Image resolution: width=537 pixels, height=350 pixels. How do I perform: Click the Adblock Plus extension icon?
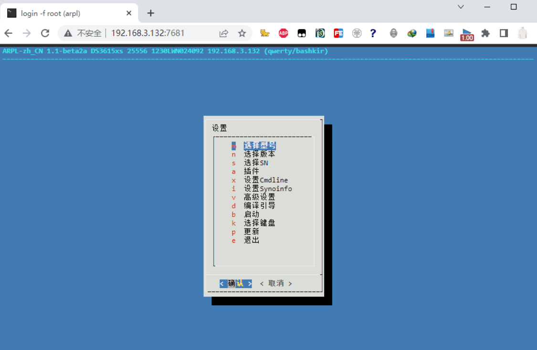[x=283, y=33]
